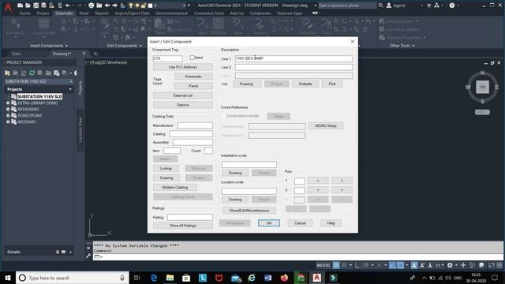This screenshot has height=284, width=505.
Task: Open Microsoft Word from the taskbar
Action: [268, 278]
